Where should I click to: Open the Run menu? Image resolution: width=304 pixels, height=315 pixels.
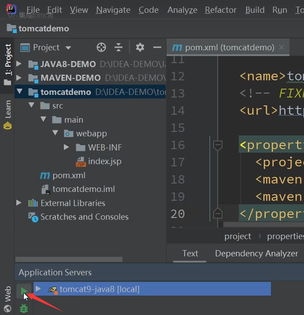point(280,10)
